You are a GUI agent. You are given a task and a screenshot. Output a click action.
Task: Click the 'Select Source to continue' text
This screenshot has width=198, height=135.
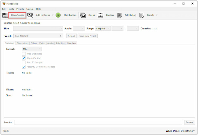point(27,23)
